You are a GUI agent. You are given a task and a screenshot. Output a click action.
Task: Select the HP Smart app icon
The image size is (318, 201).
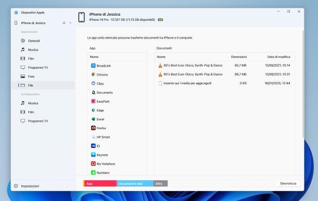point(93,137)
